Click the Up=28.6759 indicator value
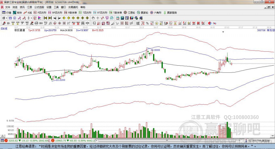275x149 pixels. point(50,30)
